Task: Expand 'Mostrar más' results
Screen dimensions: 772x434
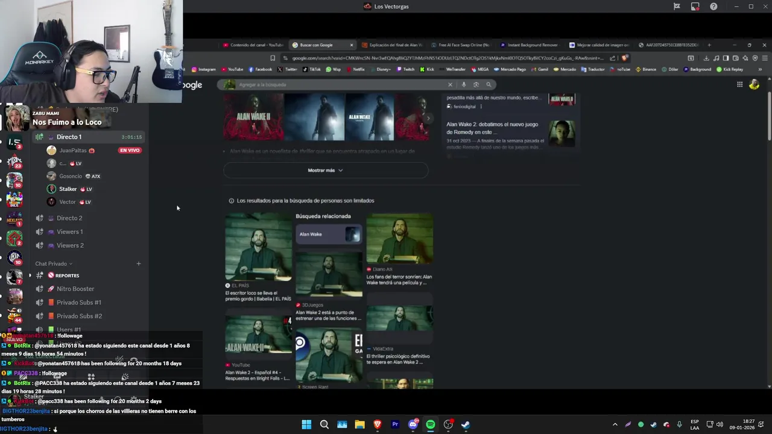Action: [326, 171]
